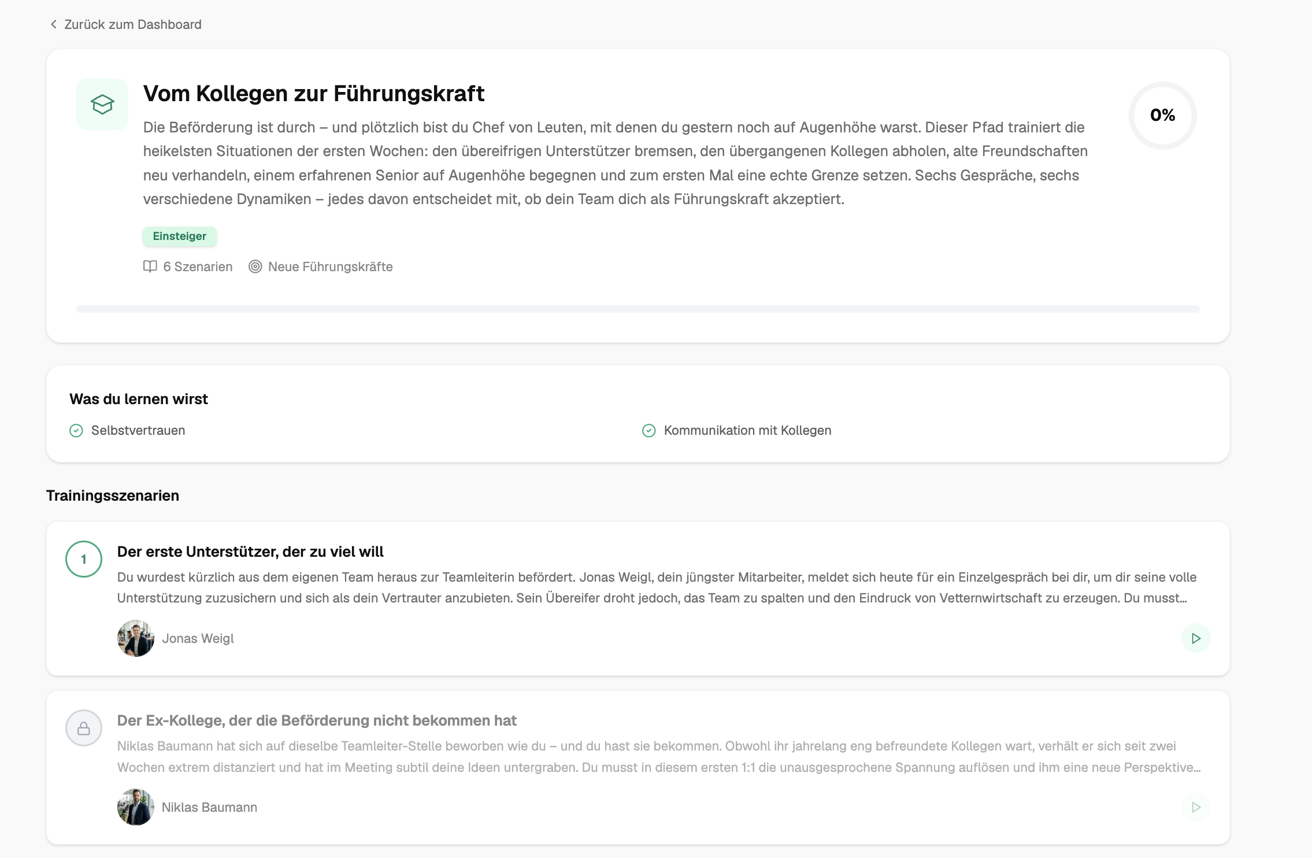Click the Einsteiger difficulty badge
This screenshot has width=1312, height=858.
coord(179,236)
